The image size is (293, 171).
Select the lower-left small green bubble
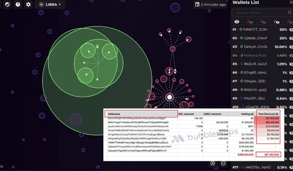tap(85, 75)
